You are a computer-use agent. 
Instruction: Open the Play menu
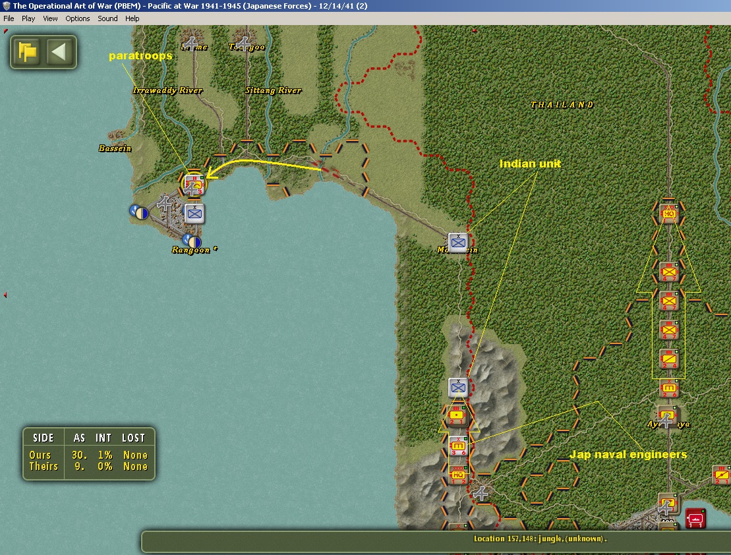pyautogui.click(x=28, y=18)
